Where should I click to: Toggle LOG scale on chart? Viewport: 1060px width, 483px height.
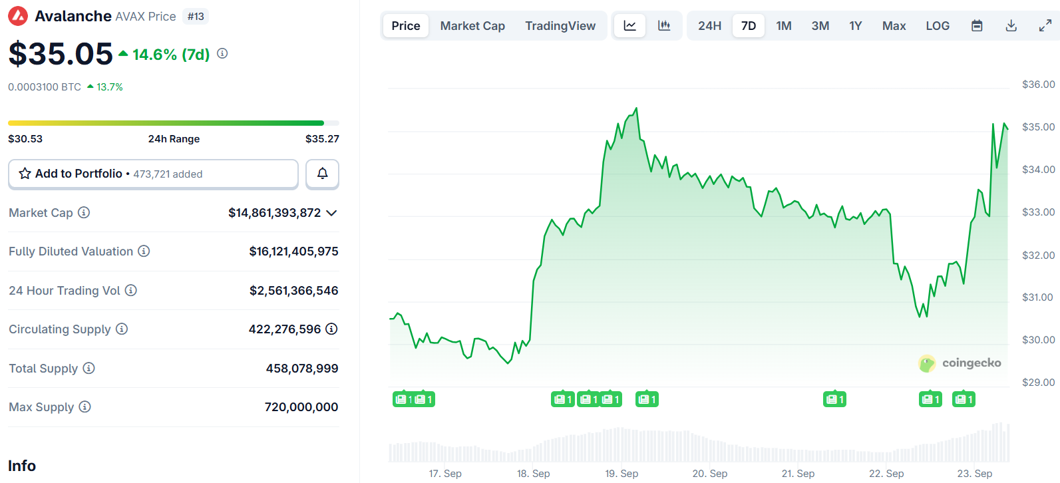click(x=938, y=26)
